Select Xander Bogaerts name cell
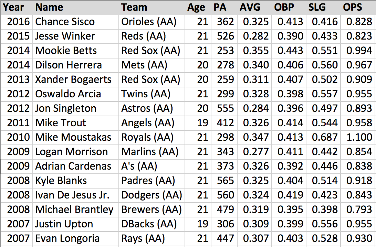The height and width of the screenshot is (247, 376). click(73, 79)
